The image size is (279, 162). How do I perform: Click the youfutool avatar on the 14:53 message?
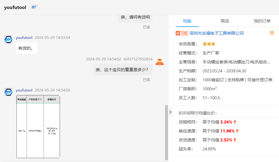click(x=8, y=39)
